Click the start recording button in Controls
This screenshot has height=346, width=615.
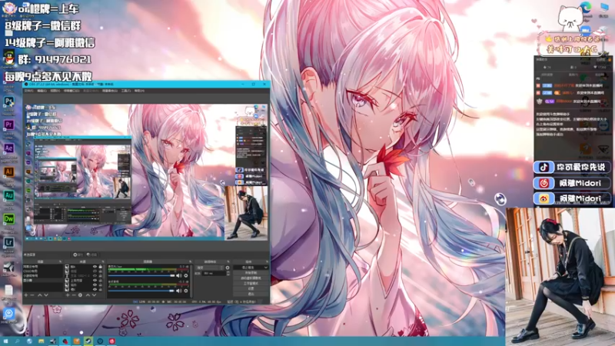point(251,273)
